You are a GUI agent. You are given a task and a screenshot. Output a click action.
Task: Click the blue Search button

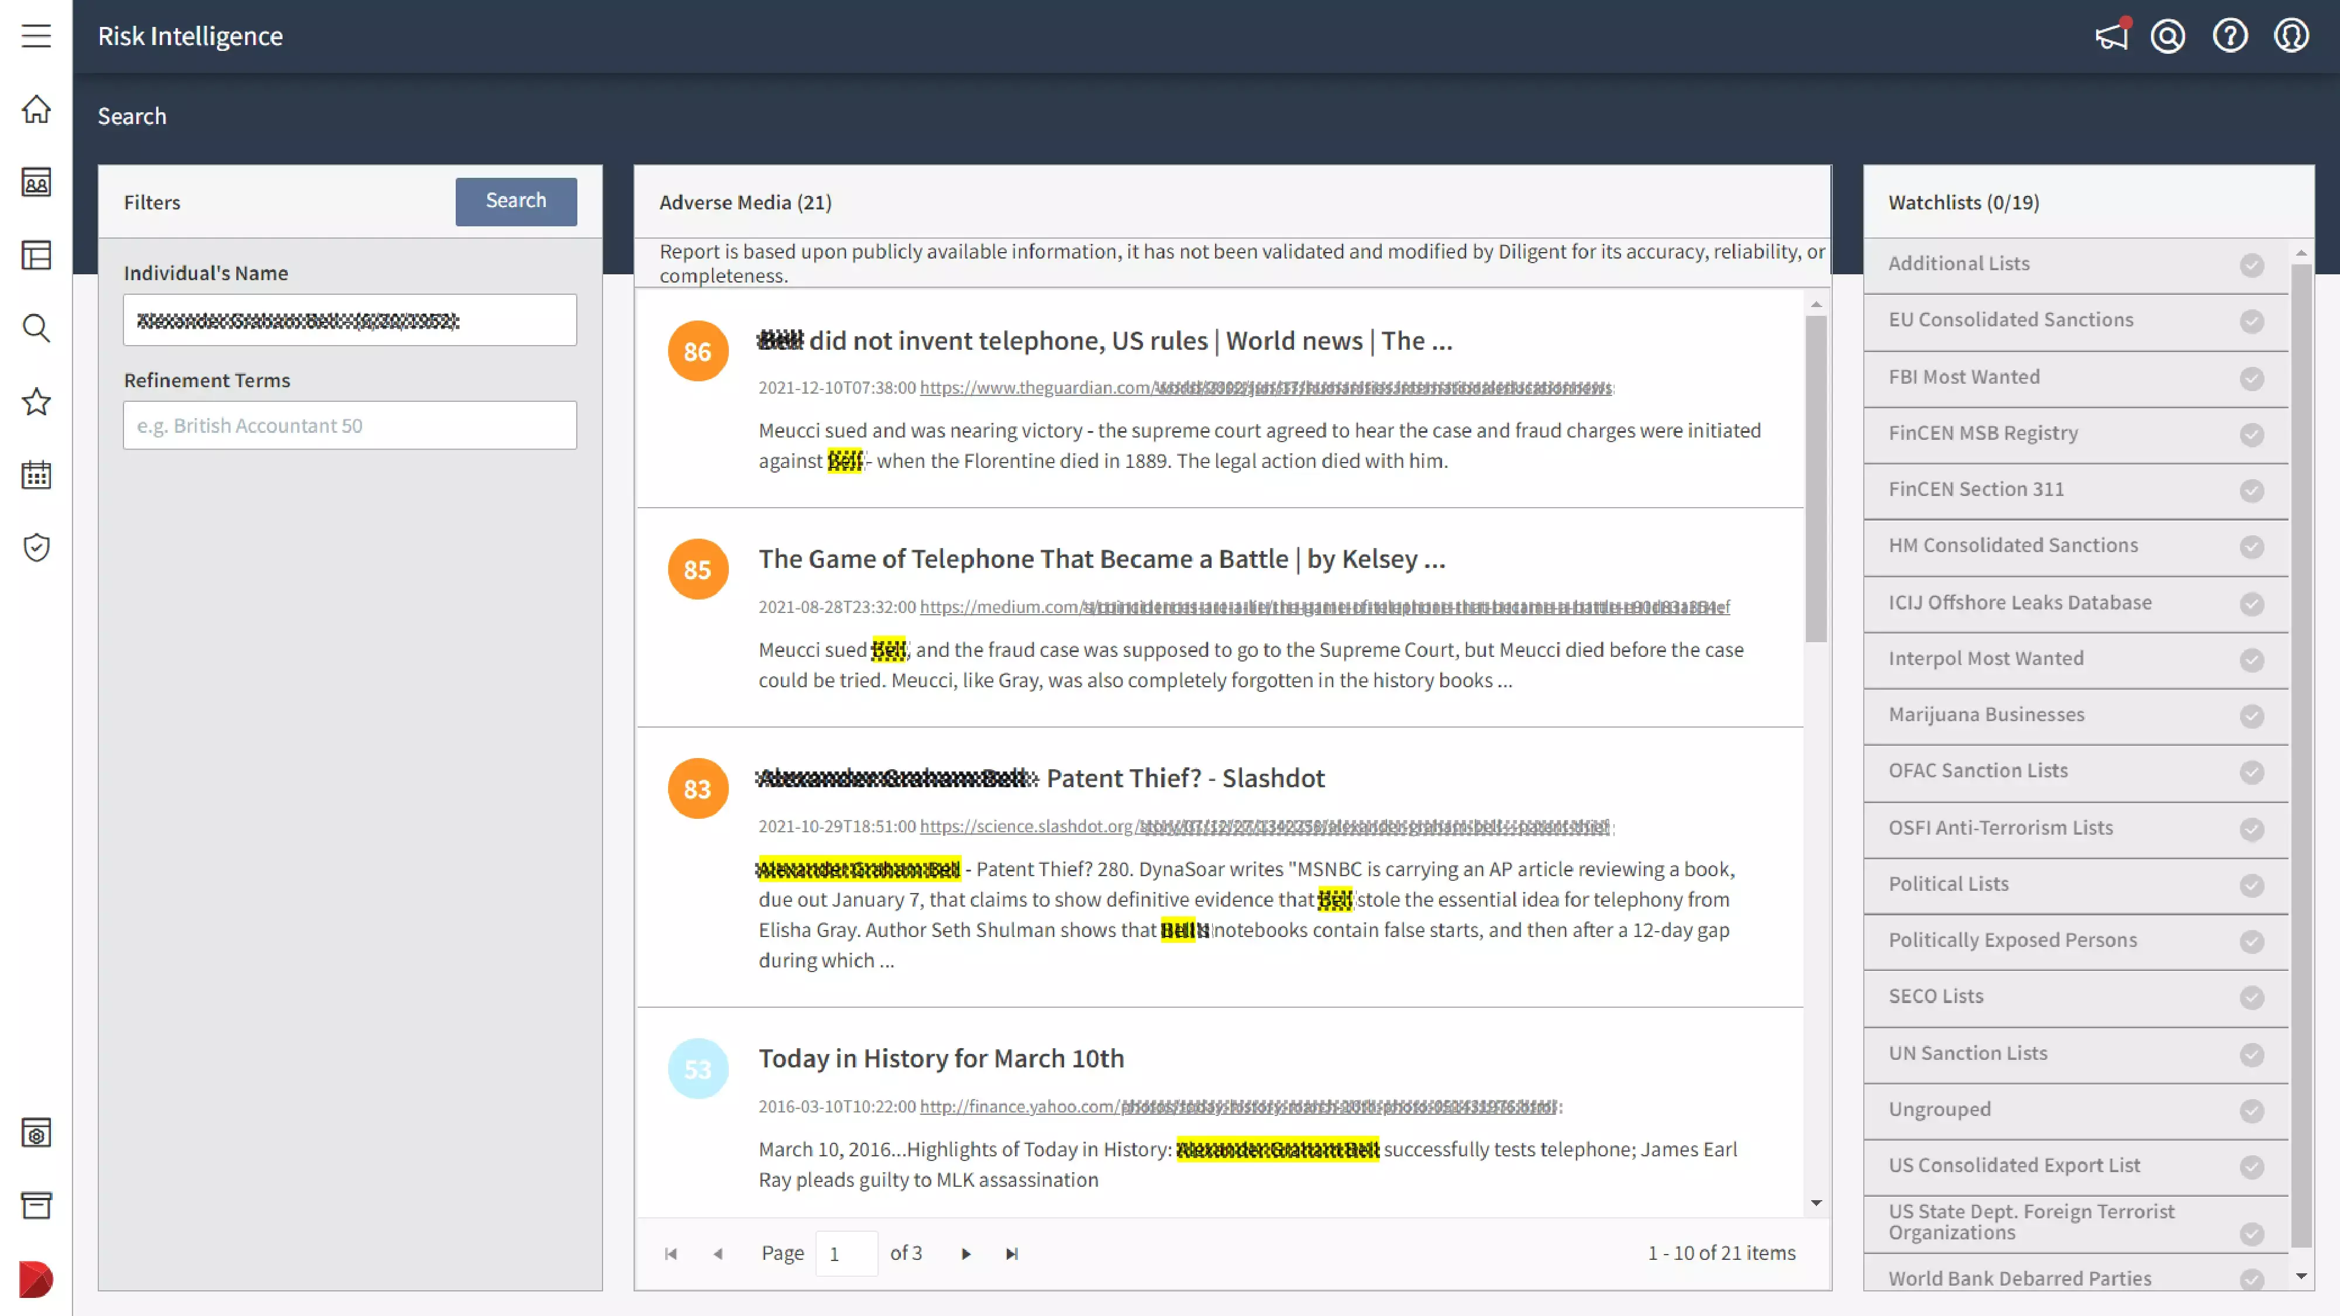[516, 201]
